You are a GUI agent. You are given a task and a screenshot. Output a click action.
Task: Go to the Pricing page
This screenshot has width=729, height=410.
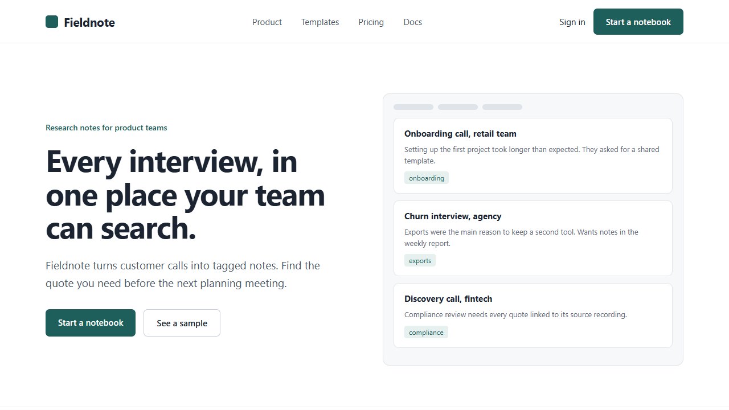371,22
